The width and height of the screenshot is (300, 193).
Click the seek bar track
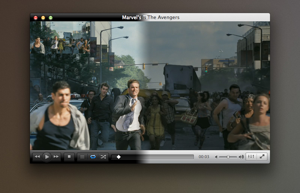pos(157,157)
